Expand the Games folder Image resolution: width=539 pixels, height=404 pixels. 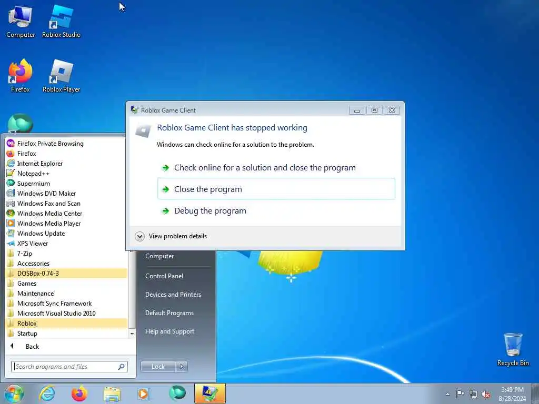coord(66,283)
